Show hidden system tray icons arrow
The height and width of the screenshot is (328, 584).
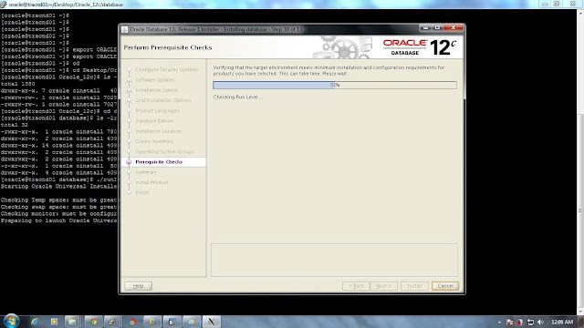point(499,322)
